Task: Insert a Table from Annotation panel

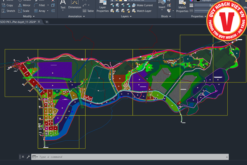Action: click(x=88, y=11)
